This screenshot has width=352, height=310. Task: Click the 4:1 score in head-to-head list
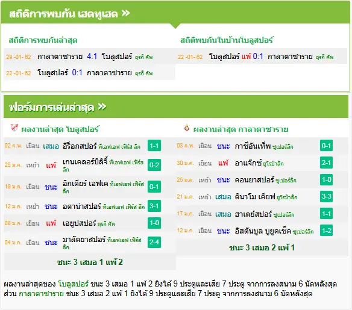(x=92, y=56)
